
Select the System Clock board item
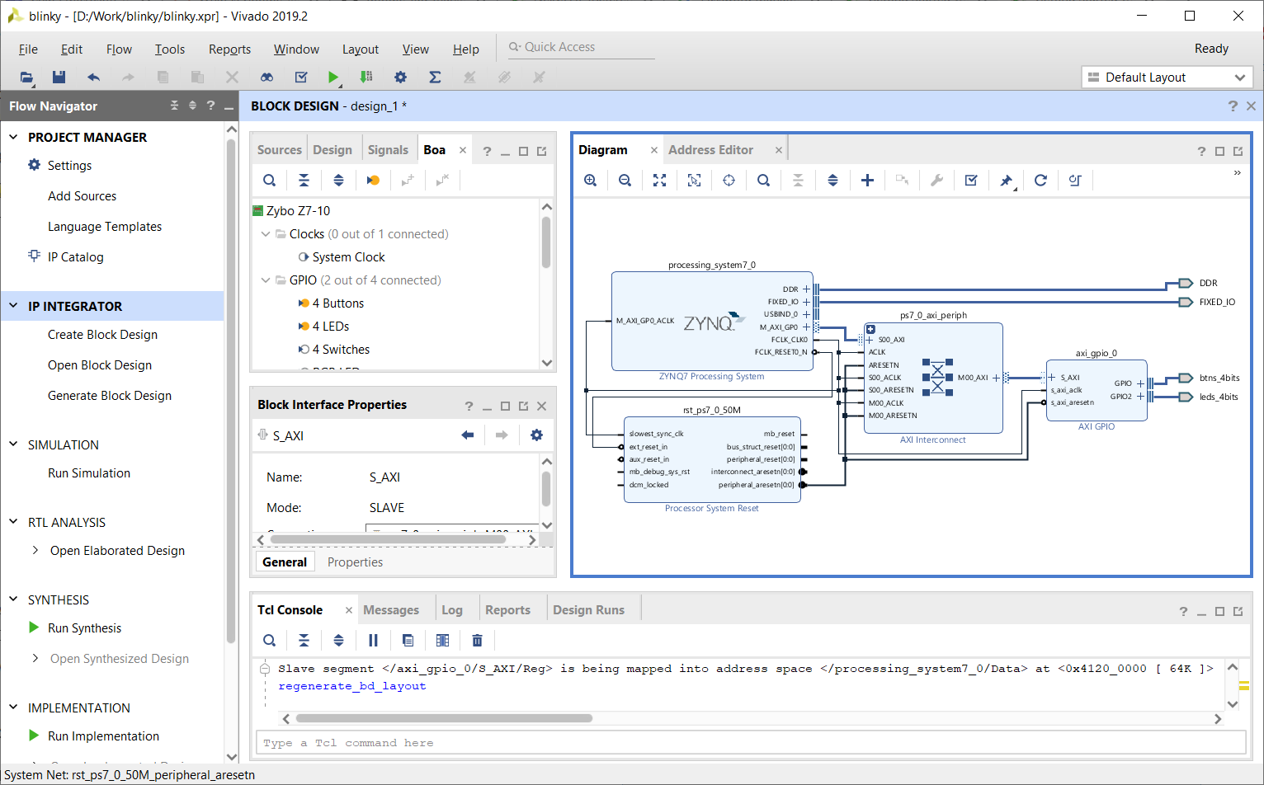[x=348, y=256]
